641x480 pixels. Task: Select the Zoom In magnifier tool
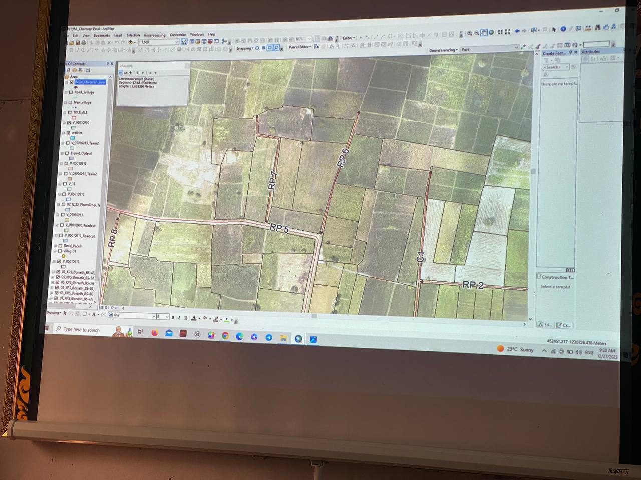point(469,33)
